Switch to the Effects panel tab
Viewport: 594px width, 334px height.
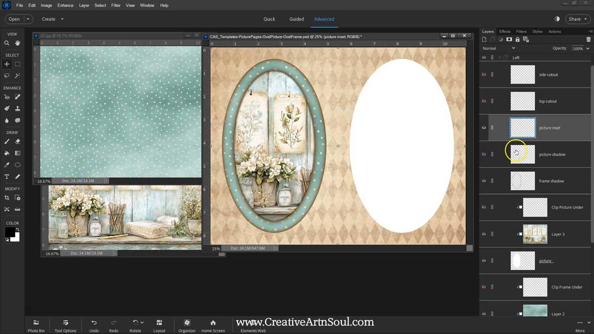tap(505, 32)
